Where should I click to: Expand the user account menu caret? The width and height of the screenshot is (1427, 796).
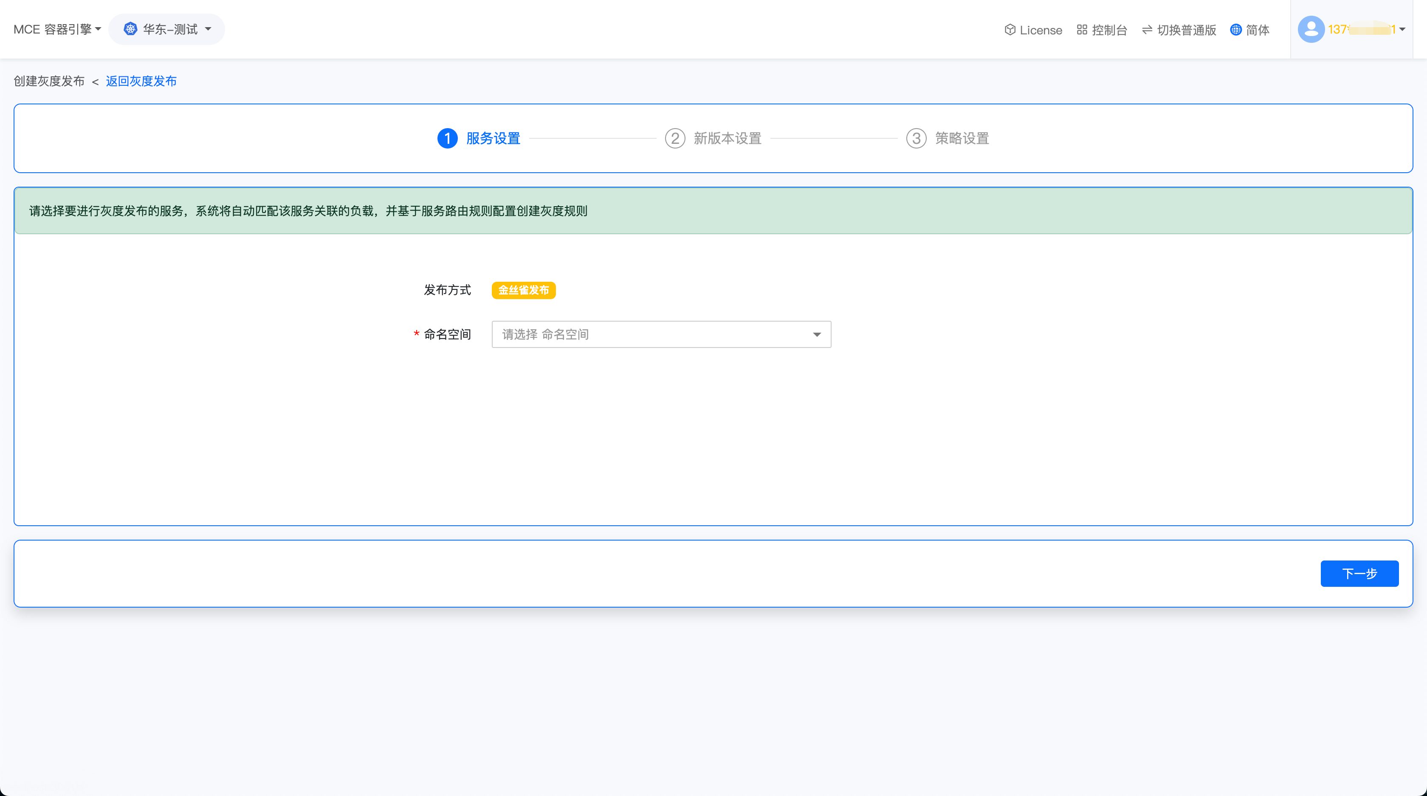click(1402, 29)
